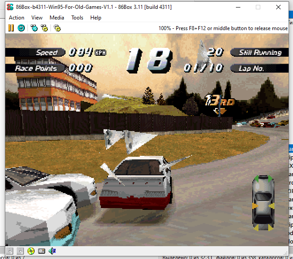Viewport: 293px width, 259px height.
Task: Click the "01/10" lap counter
Action: [204, 68]
